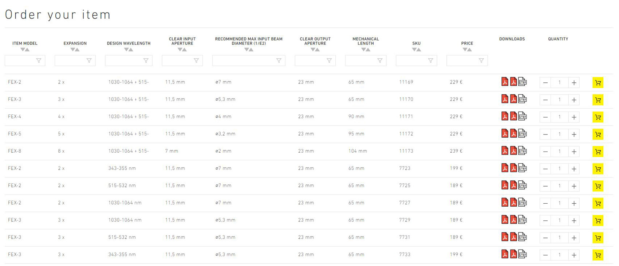This screenshot has height=266, width=619.
Task: Click the Mechanical Length column header
Action: point(366,41)
